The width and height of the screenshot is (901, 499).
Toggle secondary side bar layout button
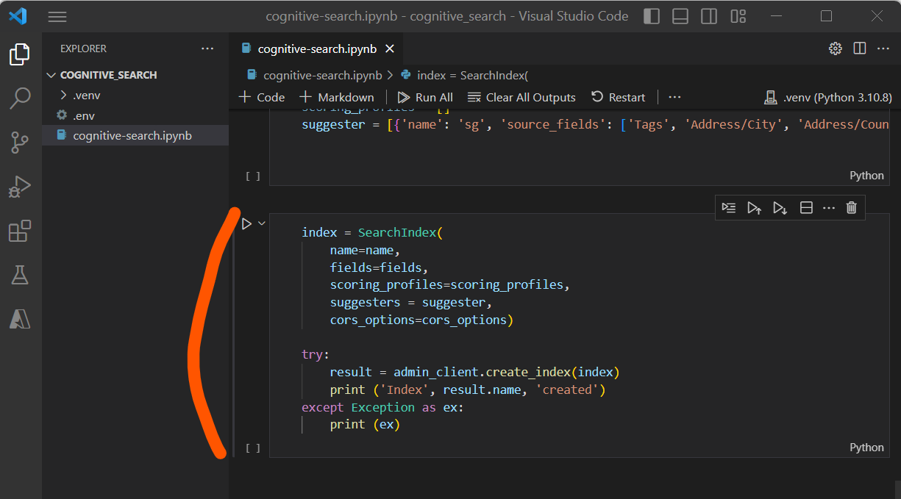point(709,16)
